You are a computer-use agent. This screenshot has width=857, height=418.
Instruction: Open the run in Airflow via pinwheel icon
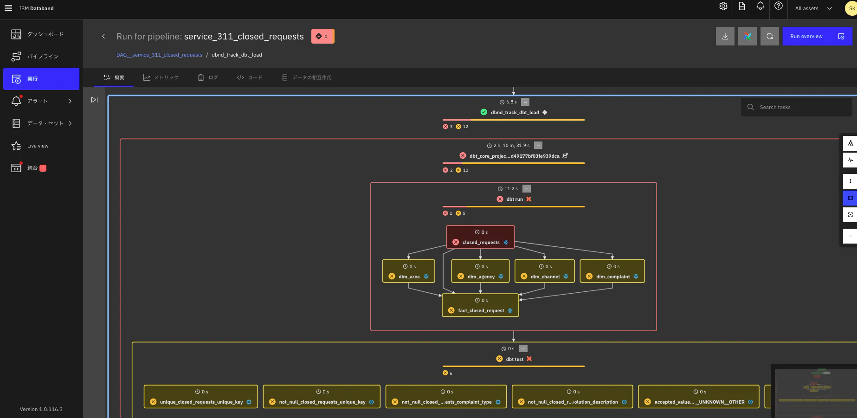[x=747, y=36]
